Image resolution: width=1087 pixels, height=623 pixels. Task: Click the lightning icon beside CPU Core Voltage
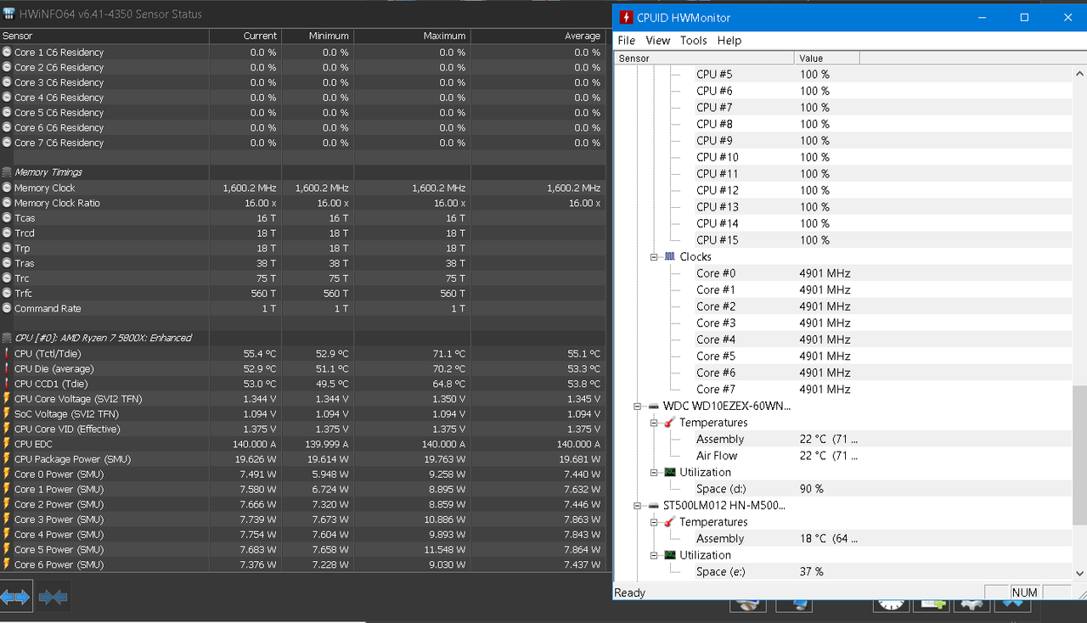click(x=7, y=399)
